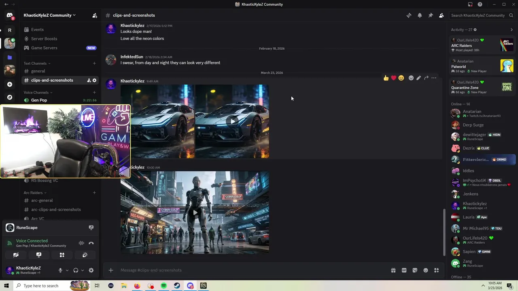
Task: Play the neon car video
Action: (x=232, y=121)
